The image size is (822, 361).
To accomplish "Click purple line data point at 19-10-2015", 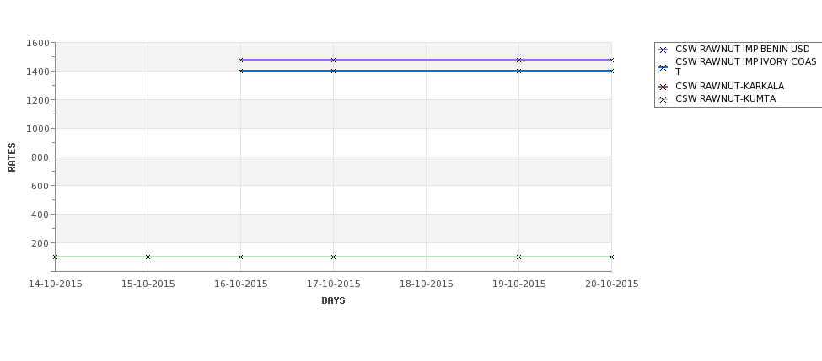I will [519, 61].
